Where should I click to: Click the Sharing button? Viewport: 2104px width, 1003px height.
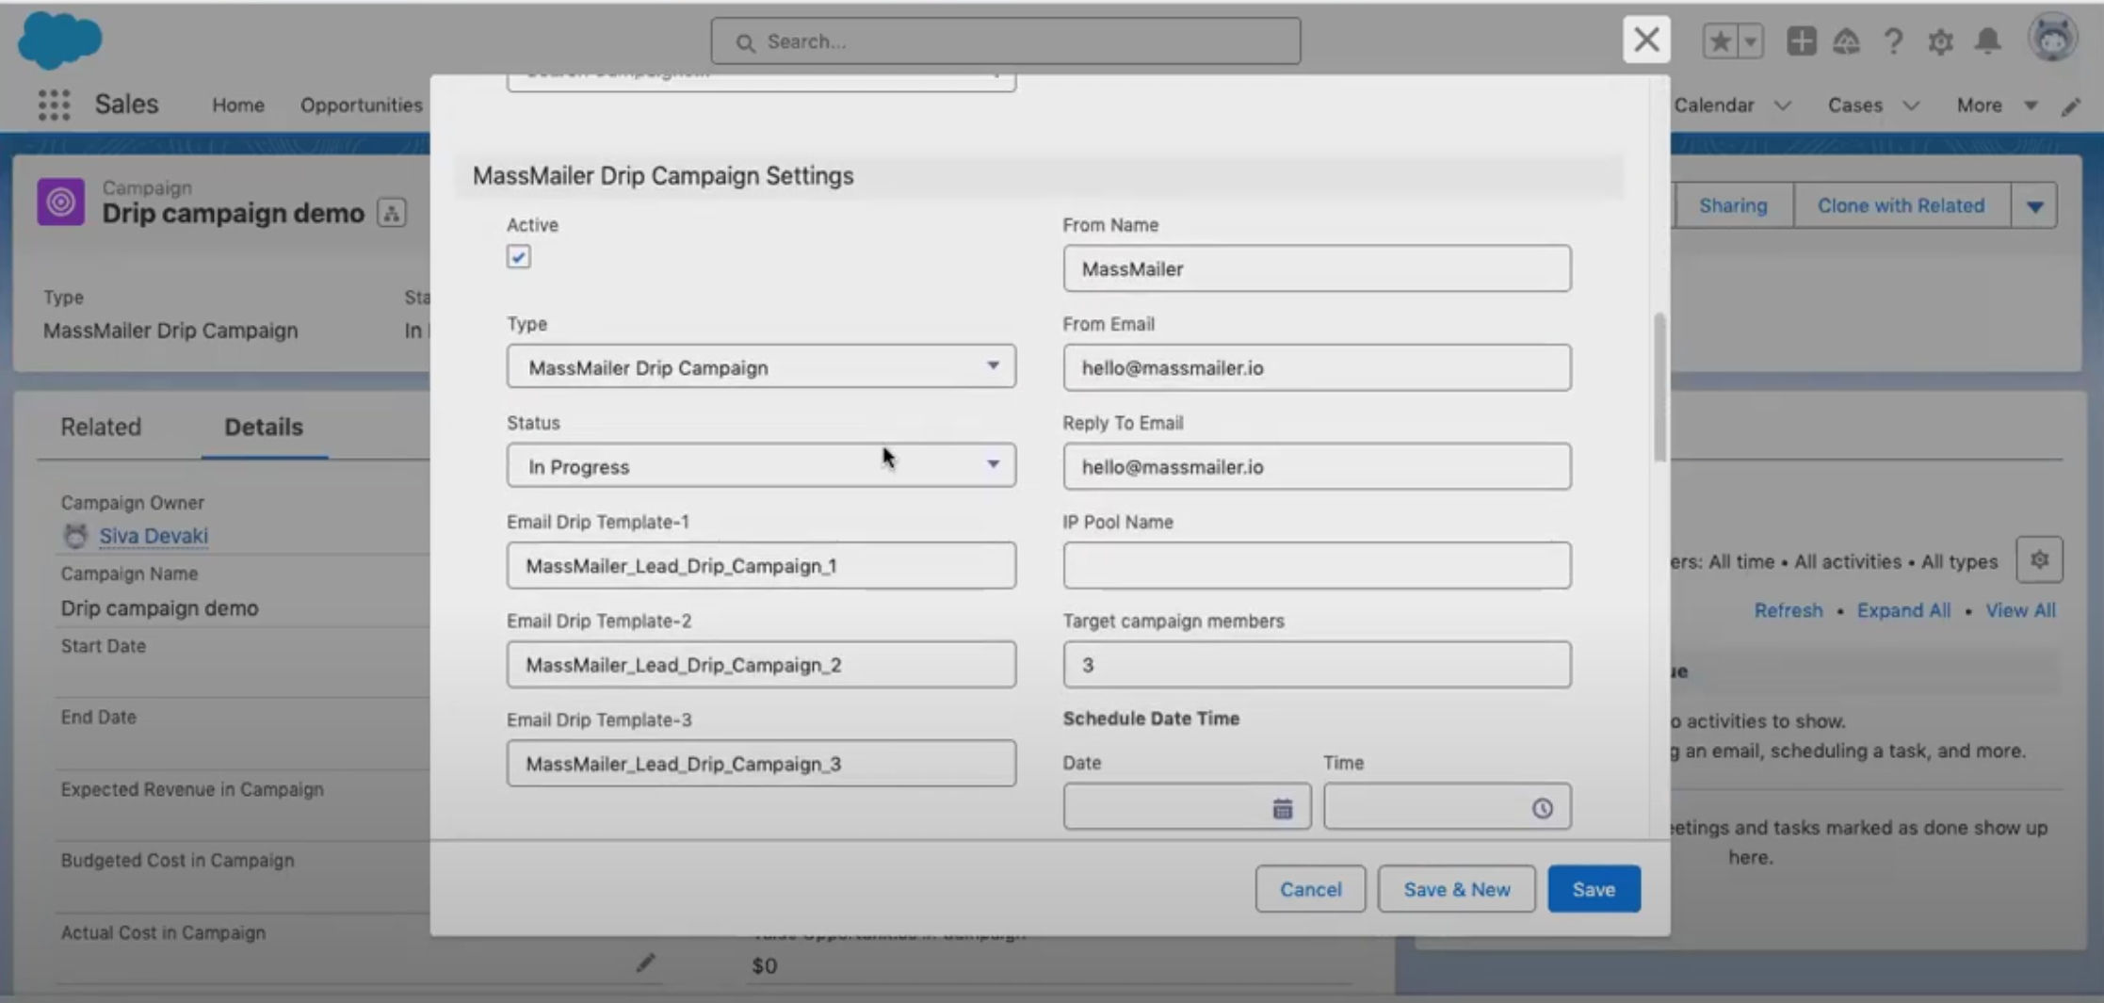(x=1732, y=205)
